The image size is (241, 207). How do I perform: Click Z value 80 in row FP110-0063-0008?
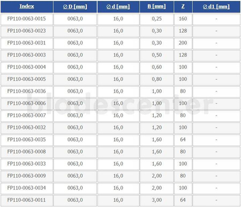183,151
